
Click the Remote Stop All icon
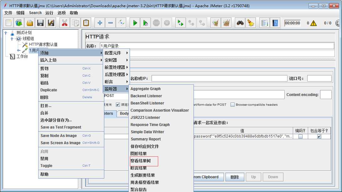tap(191, 23)
